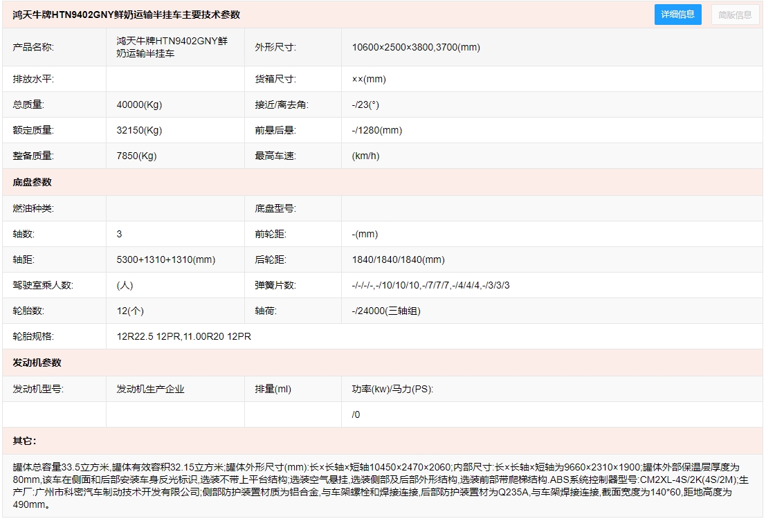Select the cargo box value ××(mm)
The height and width of the screenshot is (521, 766).
pos(369,79)
